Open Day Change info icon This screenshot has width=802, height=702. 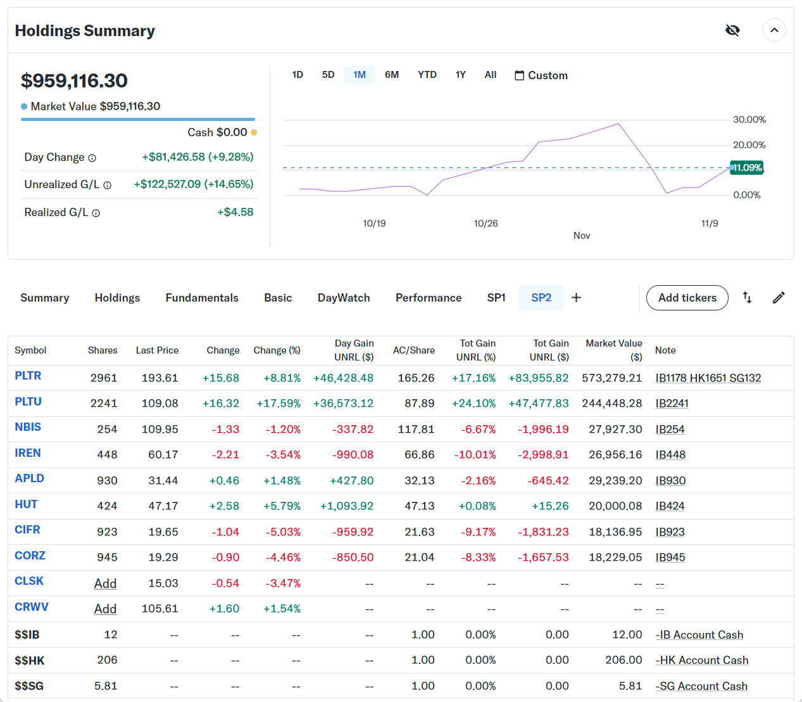coord(92,158)
